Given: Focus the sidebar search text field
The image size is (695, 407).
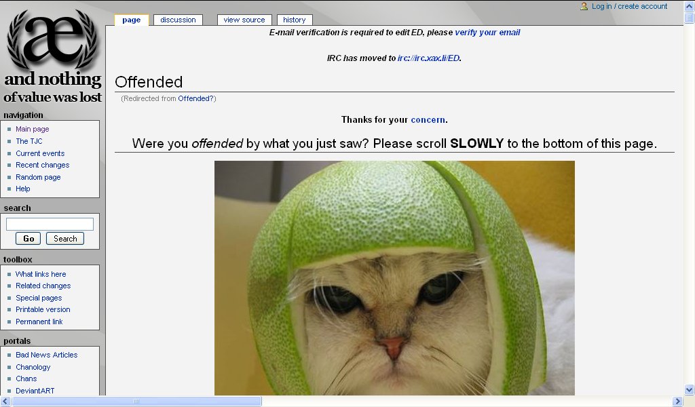Looking at the screenshot, I should pos(50,224).
